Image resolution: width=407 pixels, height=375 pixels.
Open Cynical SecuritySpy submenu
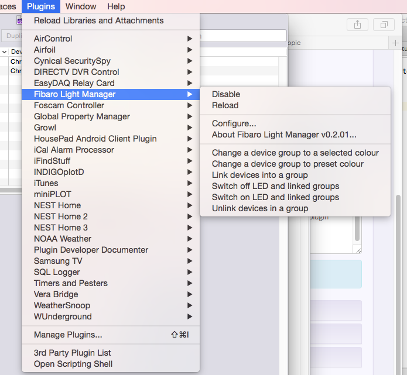click(x=111, y=61)
